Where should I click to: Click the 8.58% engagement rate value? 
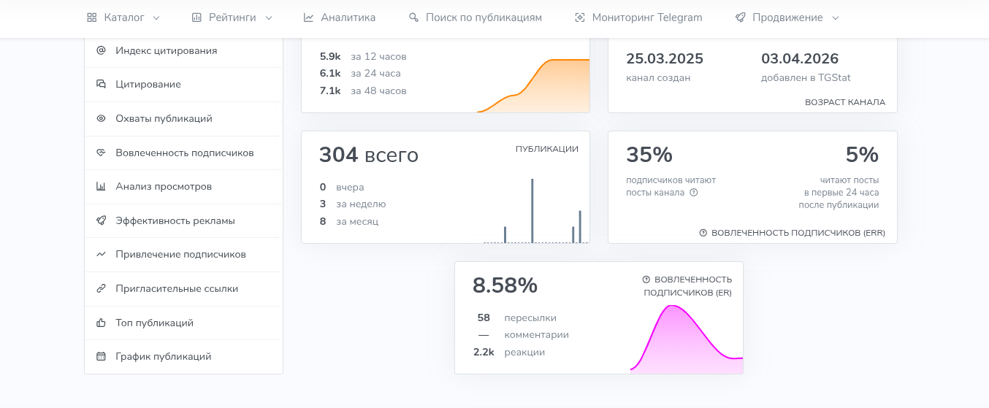pyautogui.click(x=505, y=285)
